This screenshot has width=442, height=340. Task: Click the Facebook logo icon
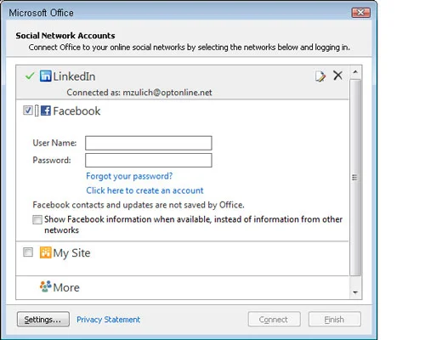coord(46,110)
